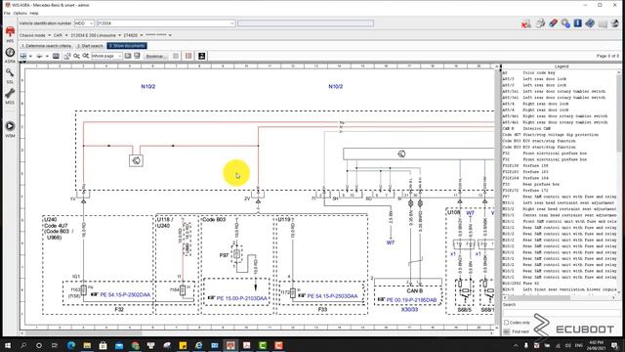
Task: Open link PE 15.00-P-2103DAA
Action: point(241,298)
